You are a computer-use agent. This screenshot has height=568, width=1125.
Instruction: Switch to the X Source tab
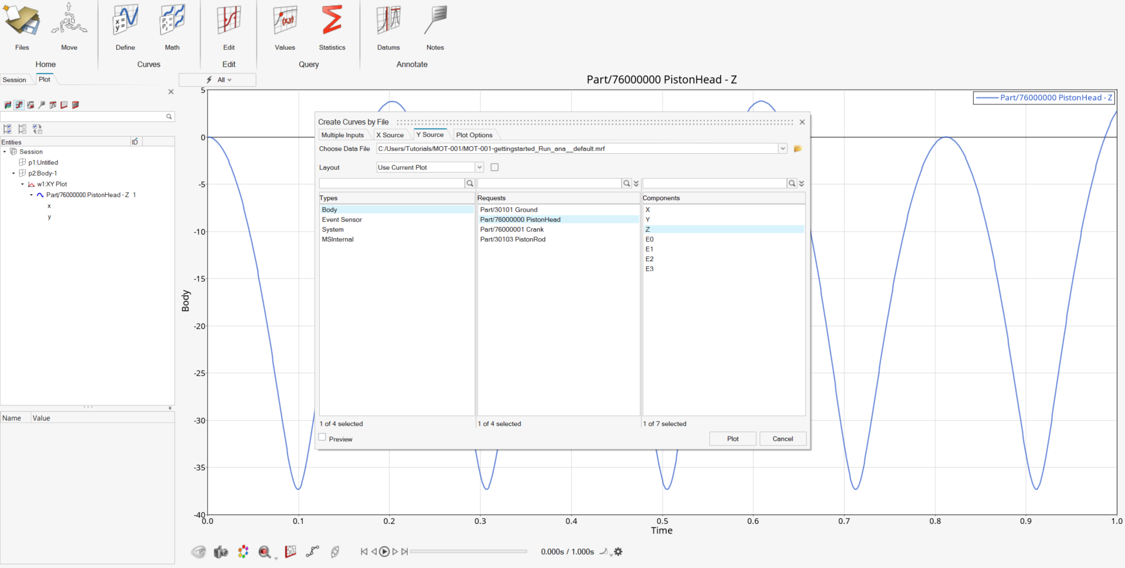390,135
